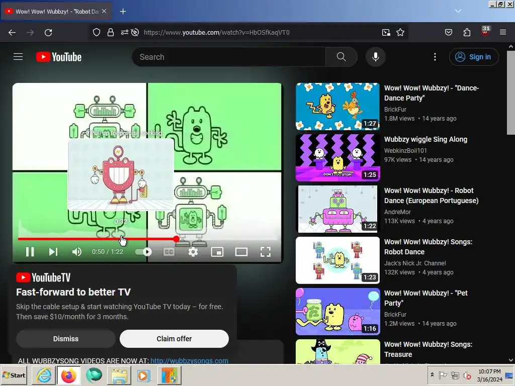Show hidden tray icons arrow
This screenshot has height=386, width=515.
432,375
